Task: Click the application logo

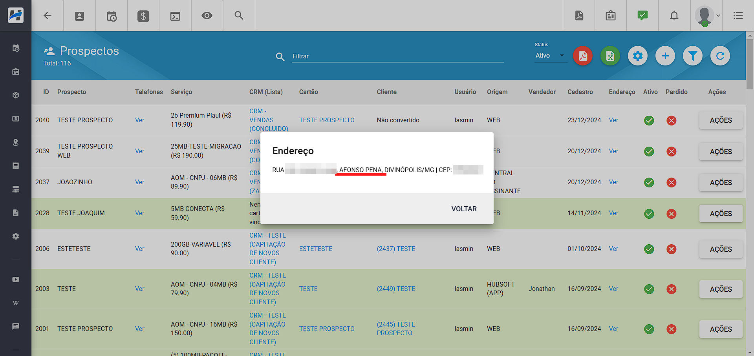Action: click(x=16, y=16)
